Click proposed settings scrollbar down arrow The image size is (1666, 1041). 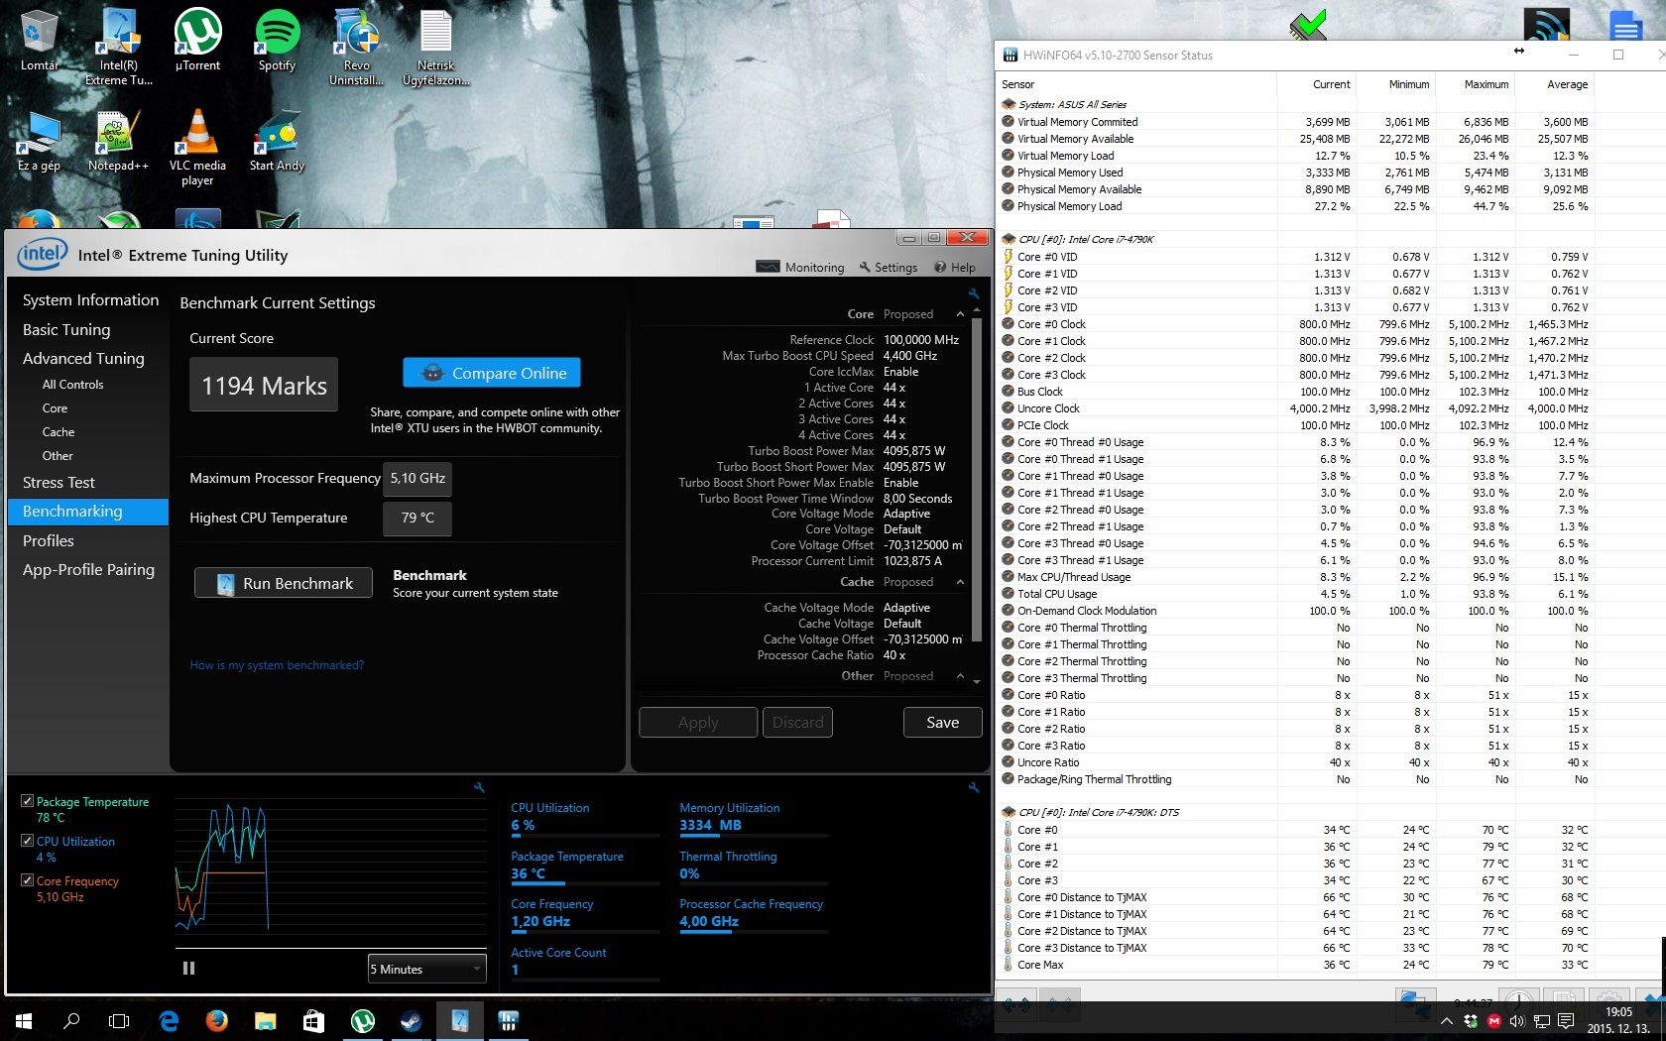pyautogui.click(x=977, y=682)
